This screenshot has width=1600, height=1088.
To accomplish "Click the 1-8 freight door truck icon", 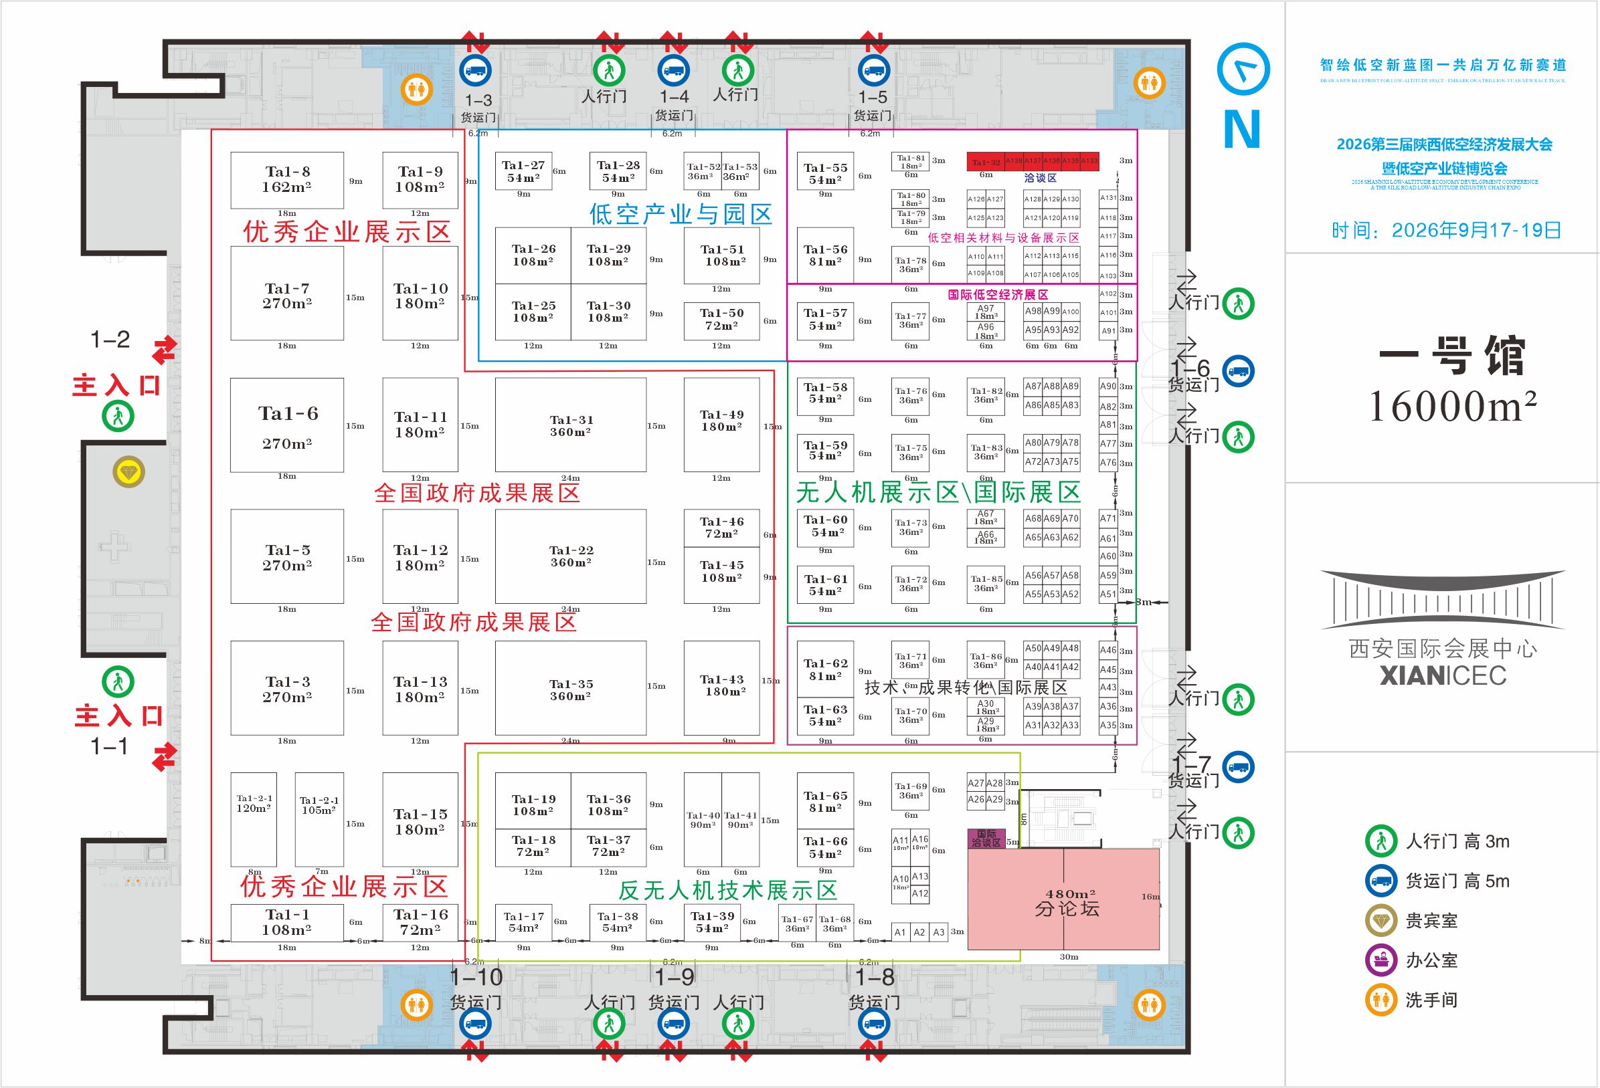I will (874, 1024).
